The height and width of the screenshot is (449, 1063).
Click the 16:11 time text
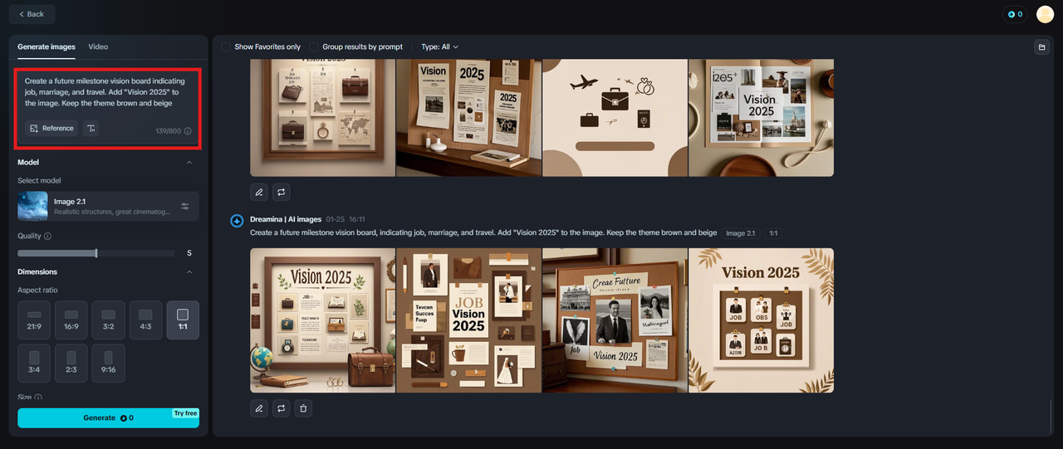[x=357, y=219]
